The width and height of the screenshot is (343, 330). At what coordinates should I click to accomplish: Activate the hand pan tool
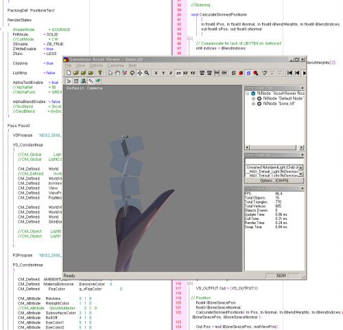(117, 73)
